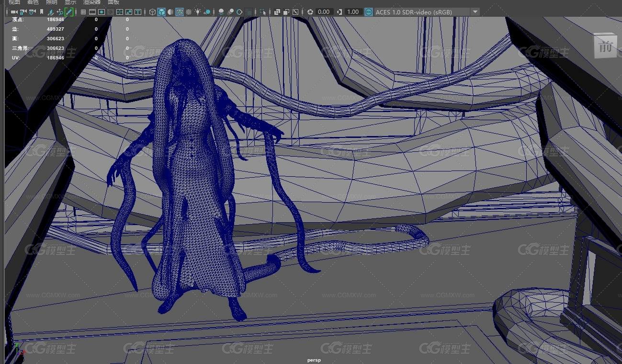
Task: Toggle the 2D Pan/Zoom icon
Action: 59,12
